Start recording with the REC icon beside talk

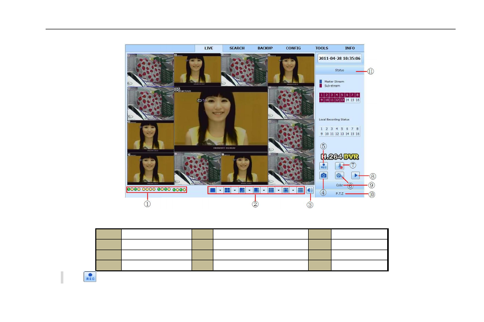(x=323, y=166)
